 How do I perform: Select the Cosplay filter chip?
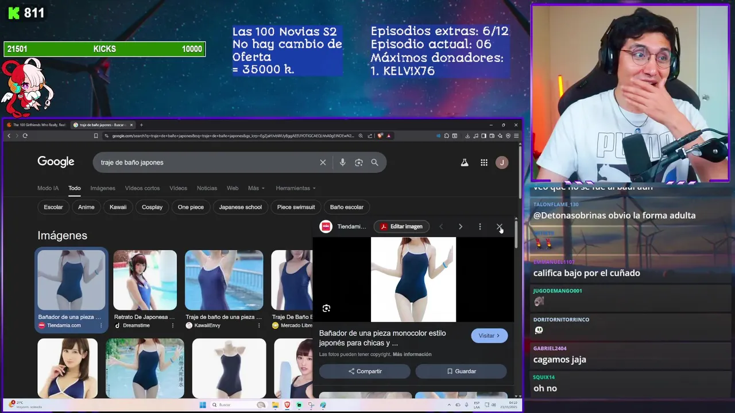tap(152, 207)
